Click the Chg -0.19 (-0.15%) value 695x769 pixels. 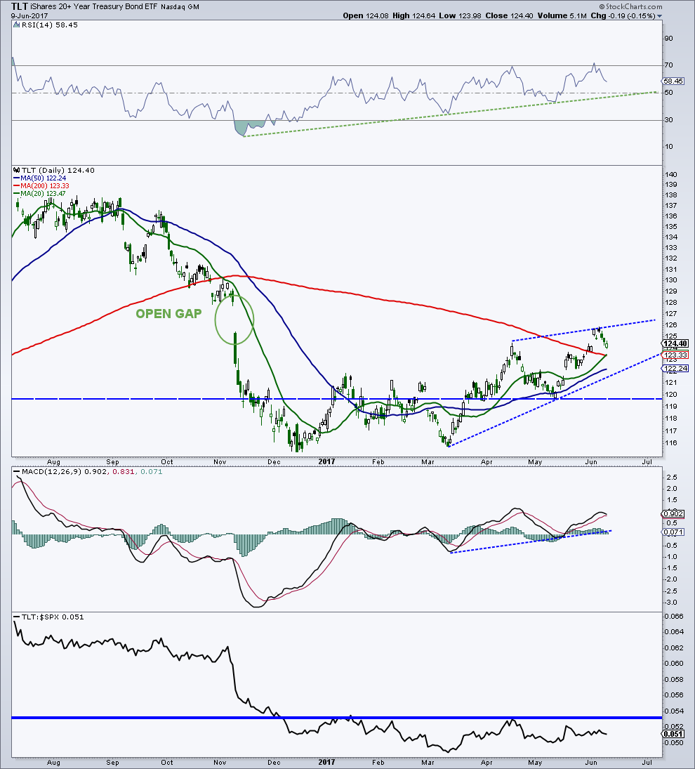tap(623, 15)
